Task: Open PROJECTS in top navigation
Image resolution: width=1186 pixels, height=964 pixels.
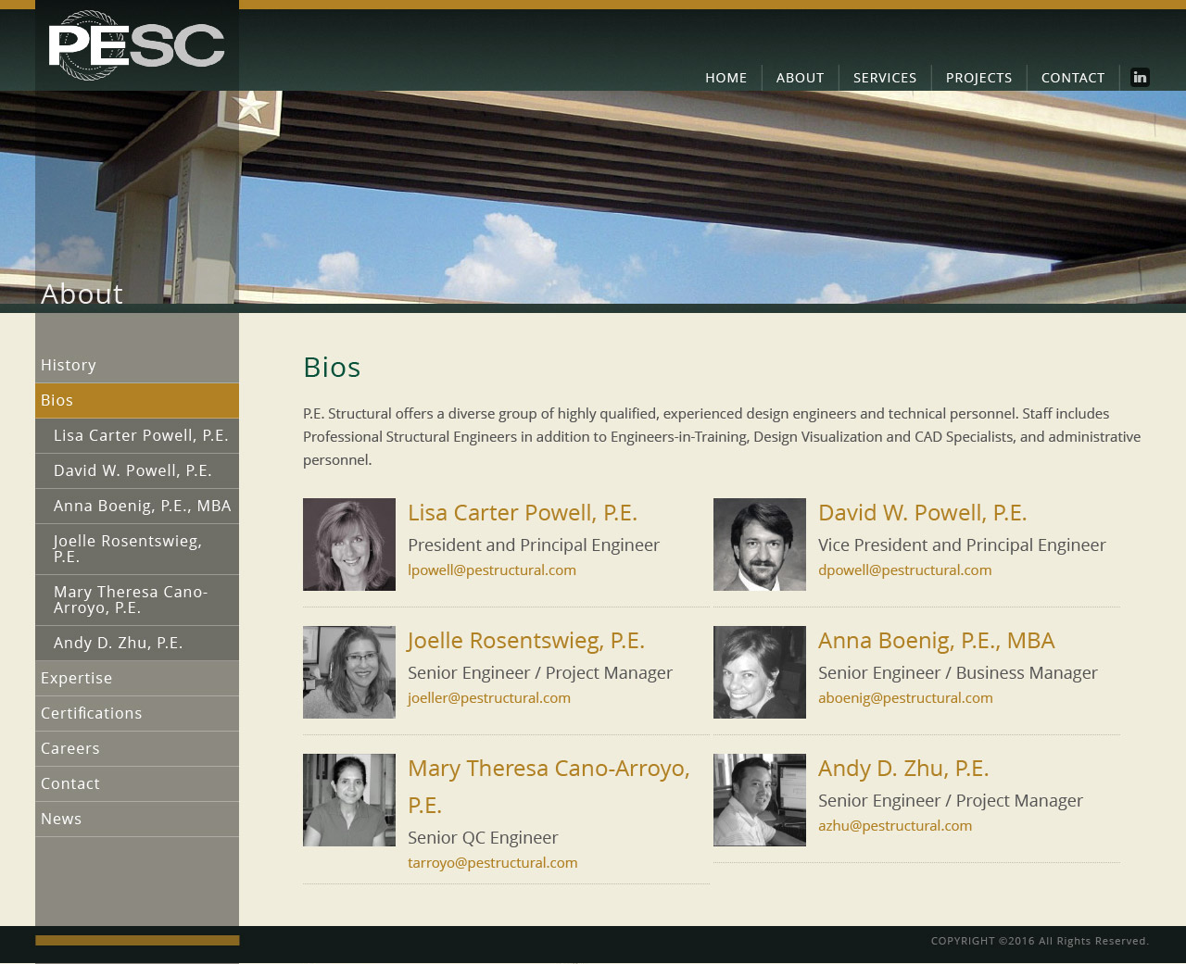Action: (978, 78)
